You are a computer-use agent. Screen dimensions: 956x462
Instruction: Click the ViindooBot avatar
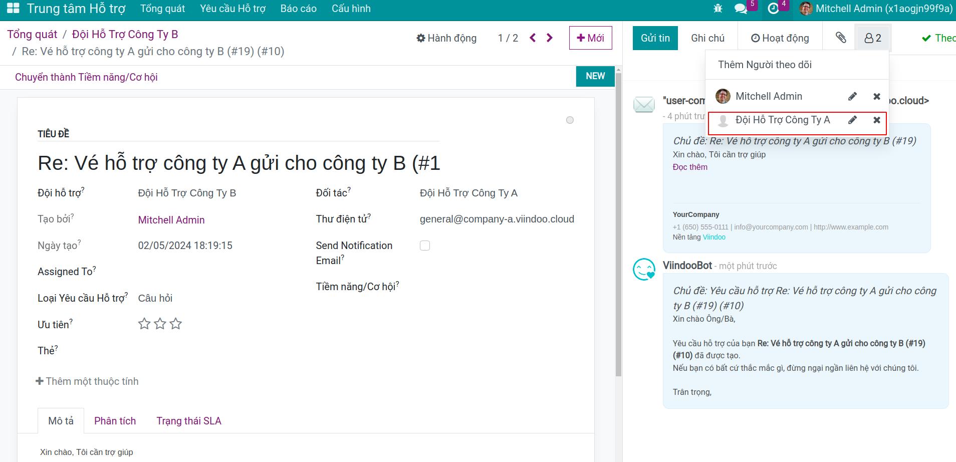coord(644,269)
